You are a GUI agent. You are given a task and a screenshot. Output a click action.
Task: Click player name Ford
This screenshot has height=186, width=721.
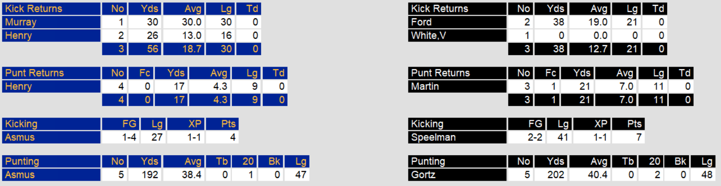point(421,22)
